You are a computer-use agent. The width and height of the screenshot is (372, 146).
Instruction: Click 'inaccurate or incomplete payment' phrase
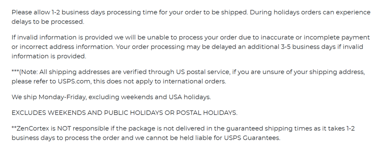pos(315,37)
